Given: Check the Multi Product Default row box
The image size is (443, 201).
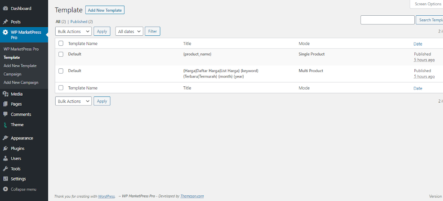Looking at the screenshot, I should (x=61, y=71).
